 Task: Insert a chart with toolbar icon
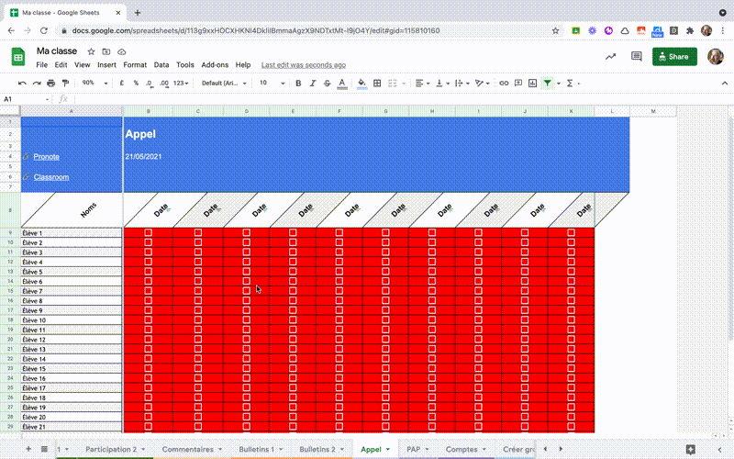click(533, 83)
